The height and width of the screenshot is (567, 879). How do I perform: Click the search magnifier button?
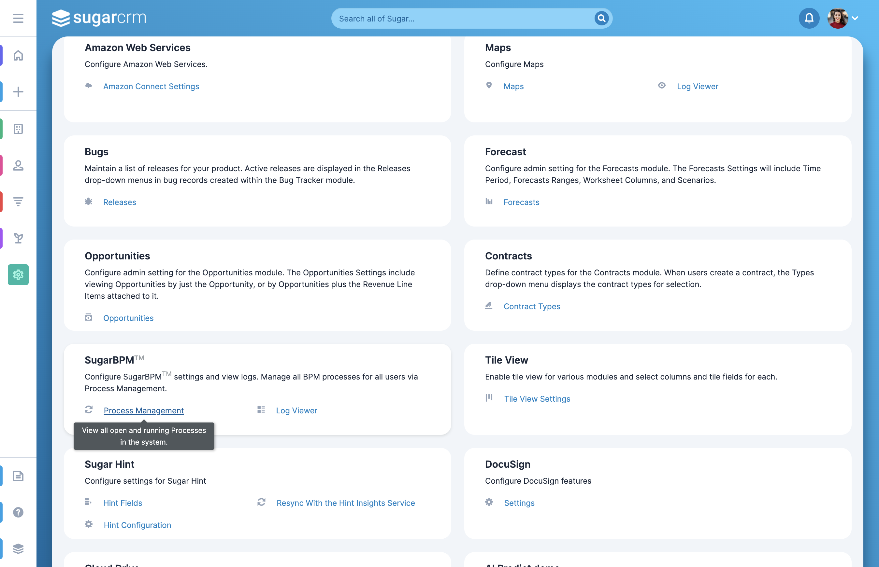[x=601, y=18]
